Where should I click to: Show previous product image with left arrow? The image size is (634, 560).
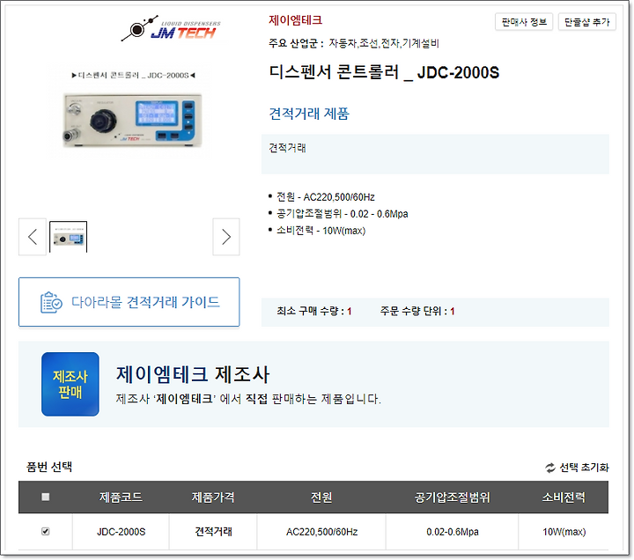(x=33, y=237)
